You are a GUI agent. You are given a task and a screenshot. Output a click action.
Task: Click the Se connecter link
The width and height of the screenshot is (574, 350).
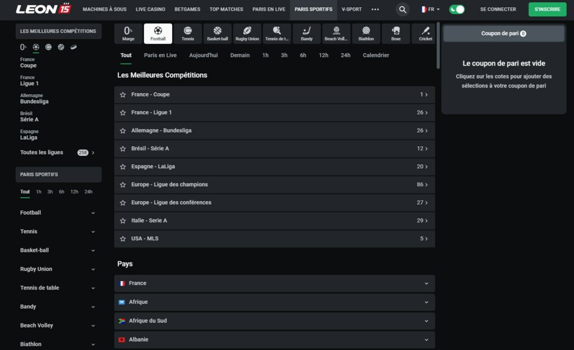pyautogui.click(x=498, y=10)
